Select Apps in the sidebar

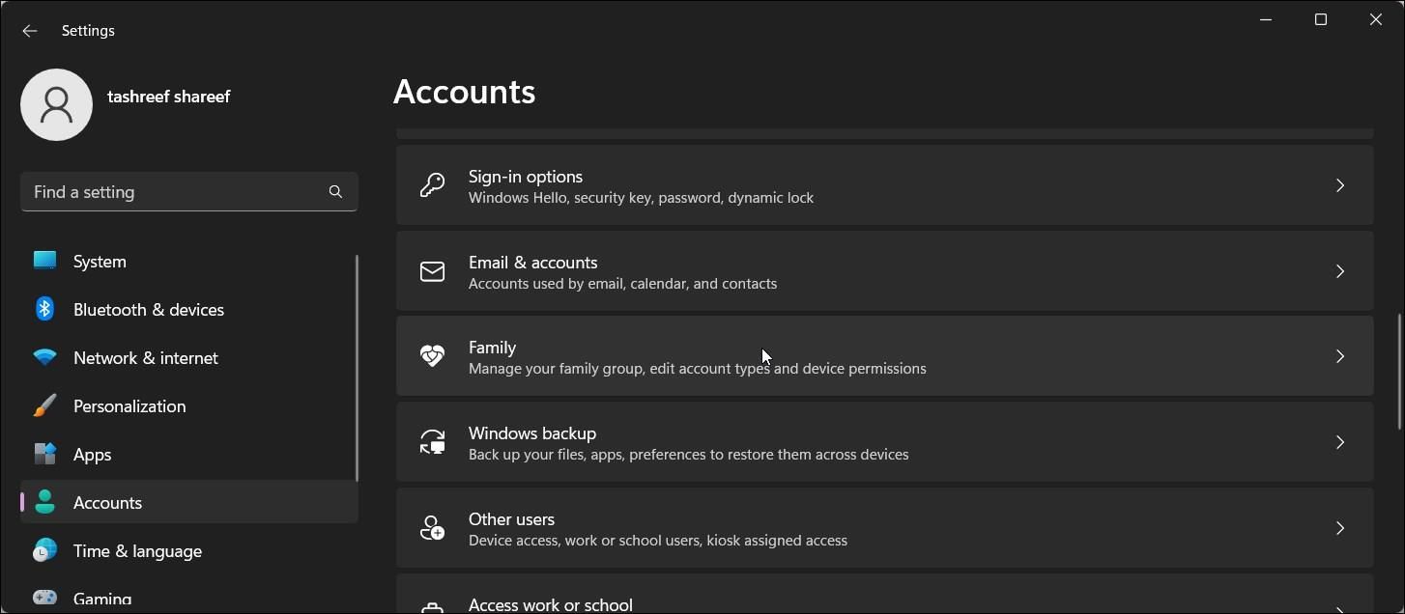[x=93, y=455]
